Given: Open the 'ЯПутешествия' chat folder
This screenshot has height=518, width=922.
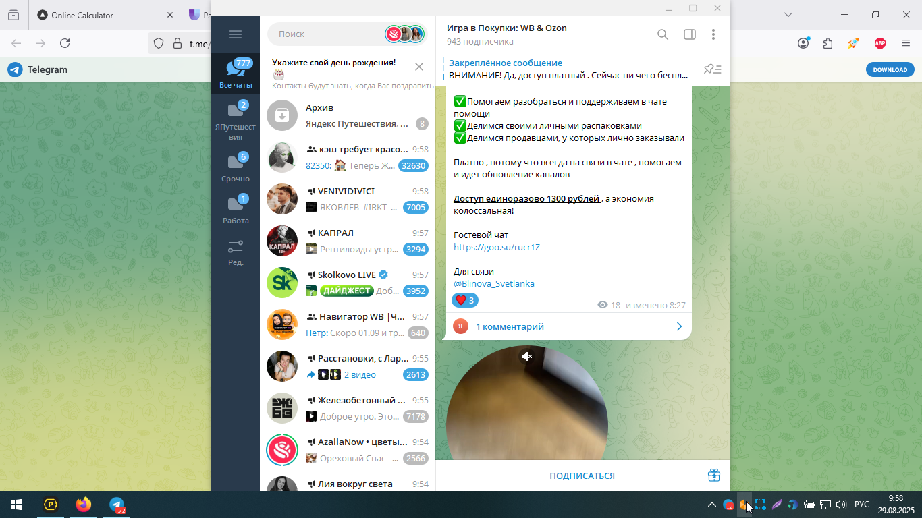Looking at the screenshot, I should (x=236, y=121).
